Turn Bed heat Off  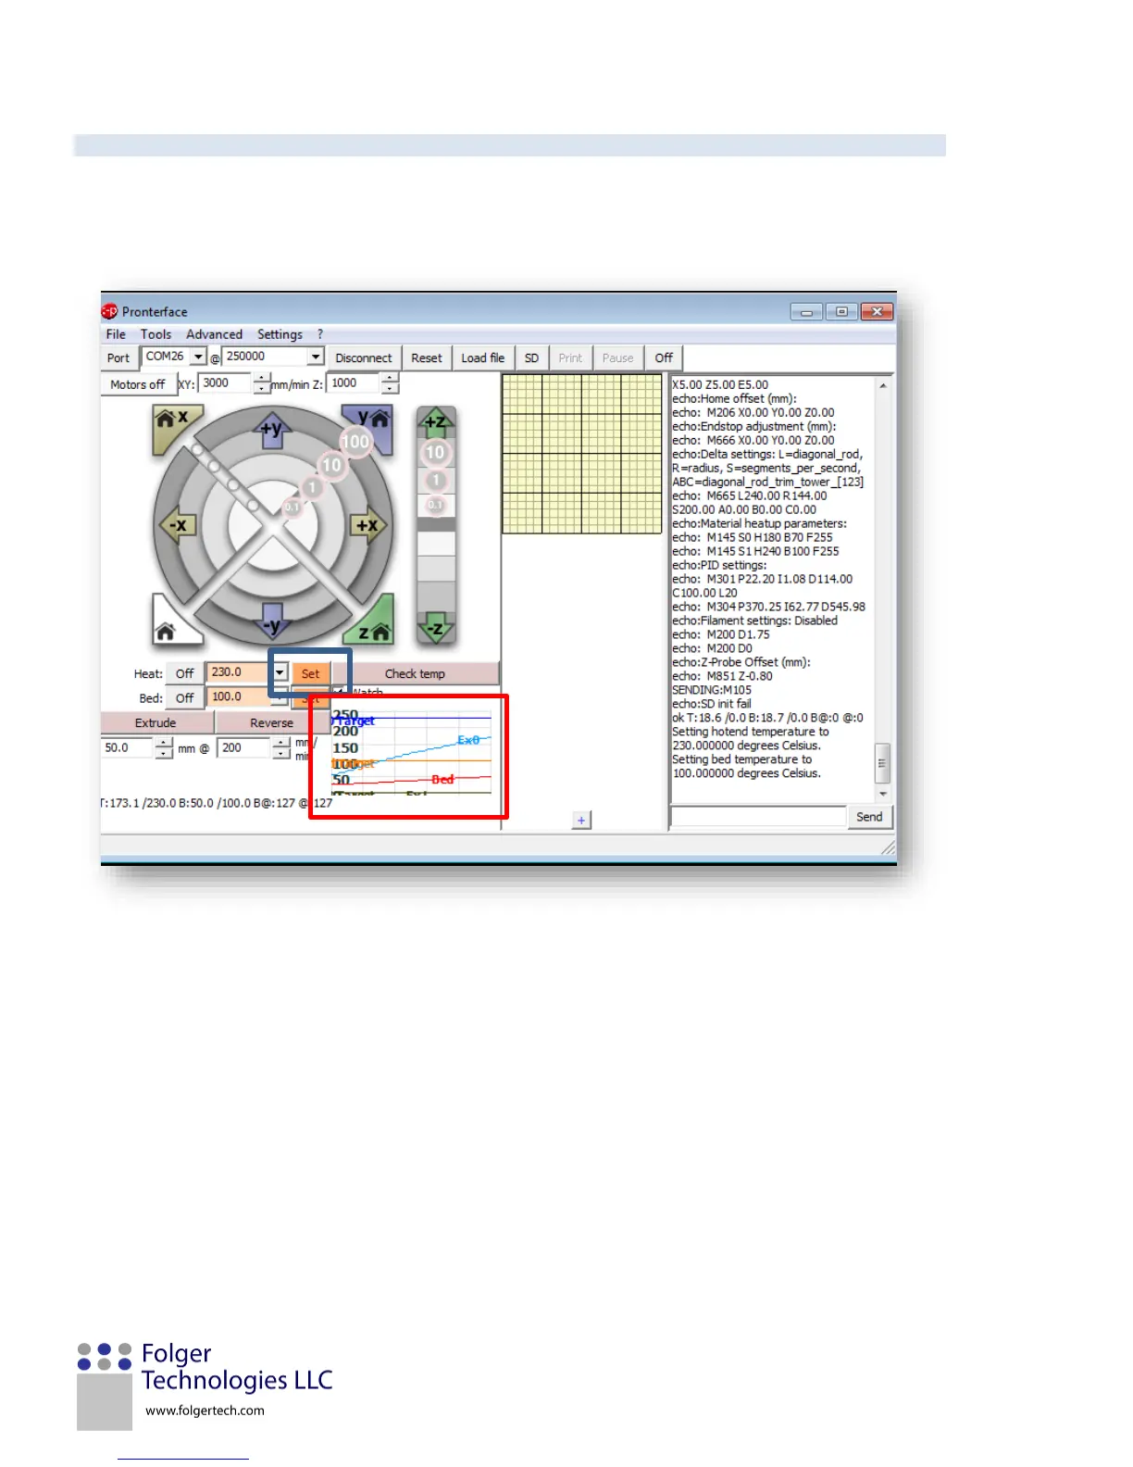tap(185, 698)
